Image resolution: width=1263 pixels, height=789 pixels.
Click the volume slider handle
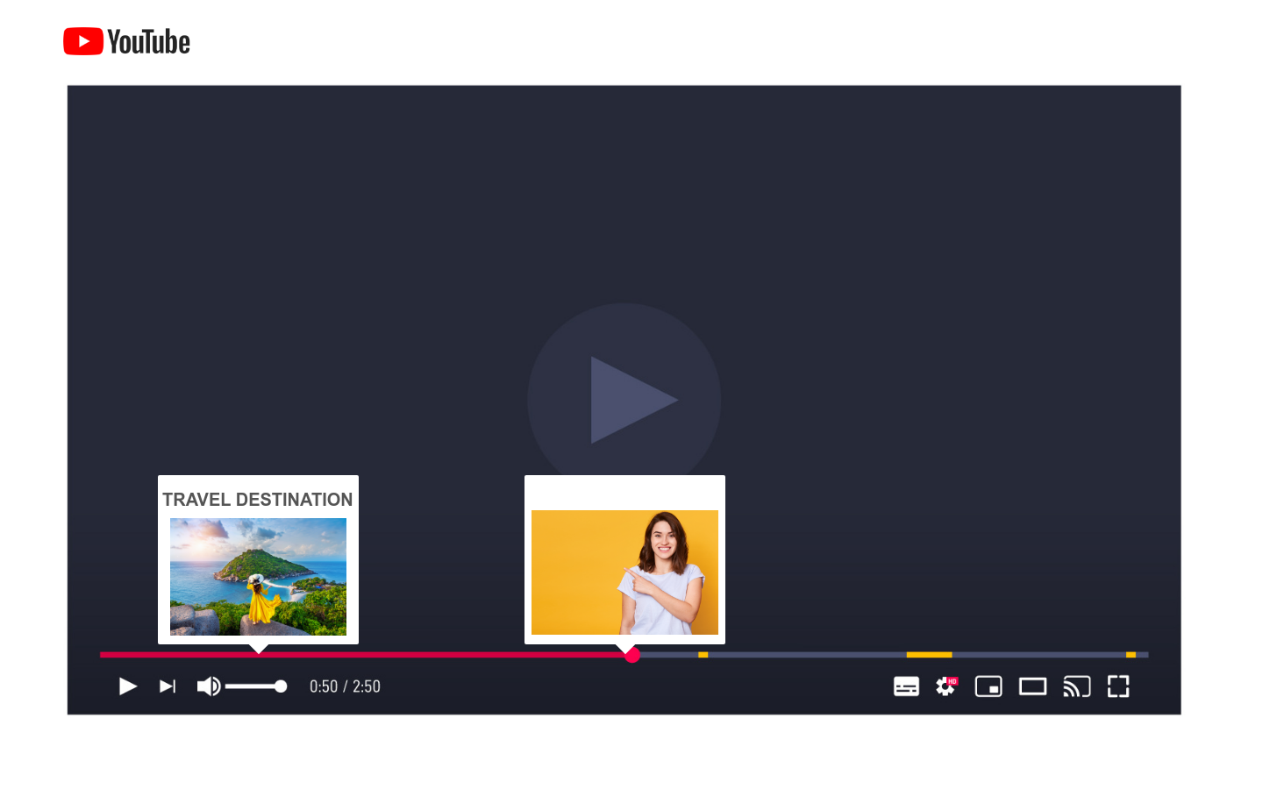point(281,686)
